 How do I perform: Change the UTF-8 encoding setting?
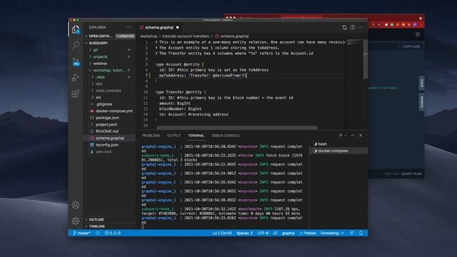pos(263,233)
